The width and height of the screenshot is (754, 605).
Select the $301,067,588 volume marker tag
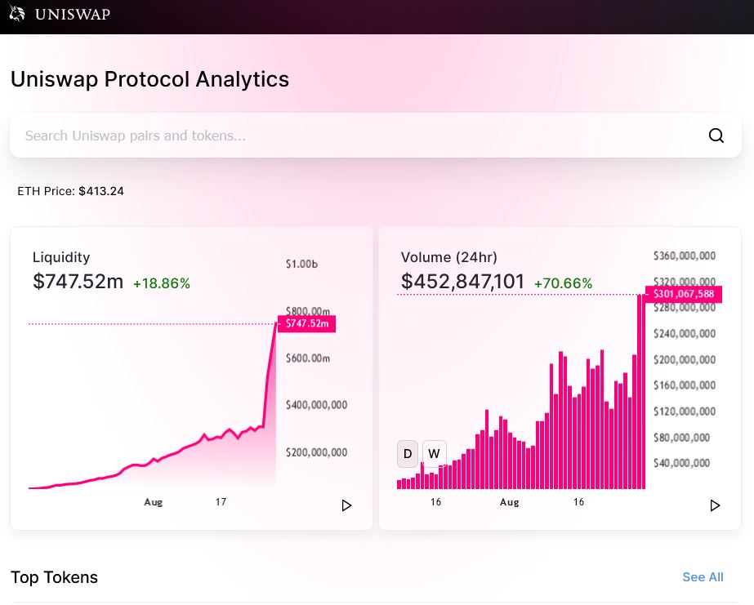(x=683, y=294)
